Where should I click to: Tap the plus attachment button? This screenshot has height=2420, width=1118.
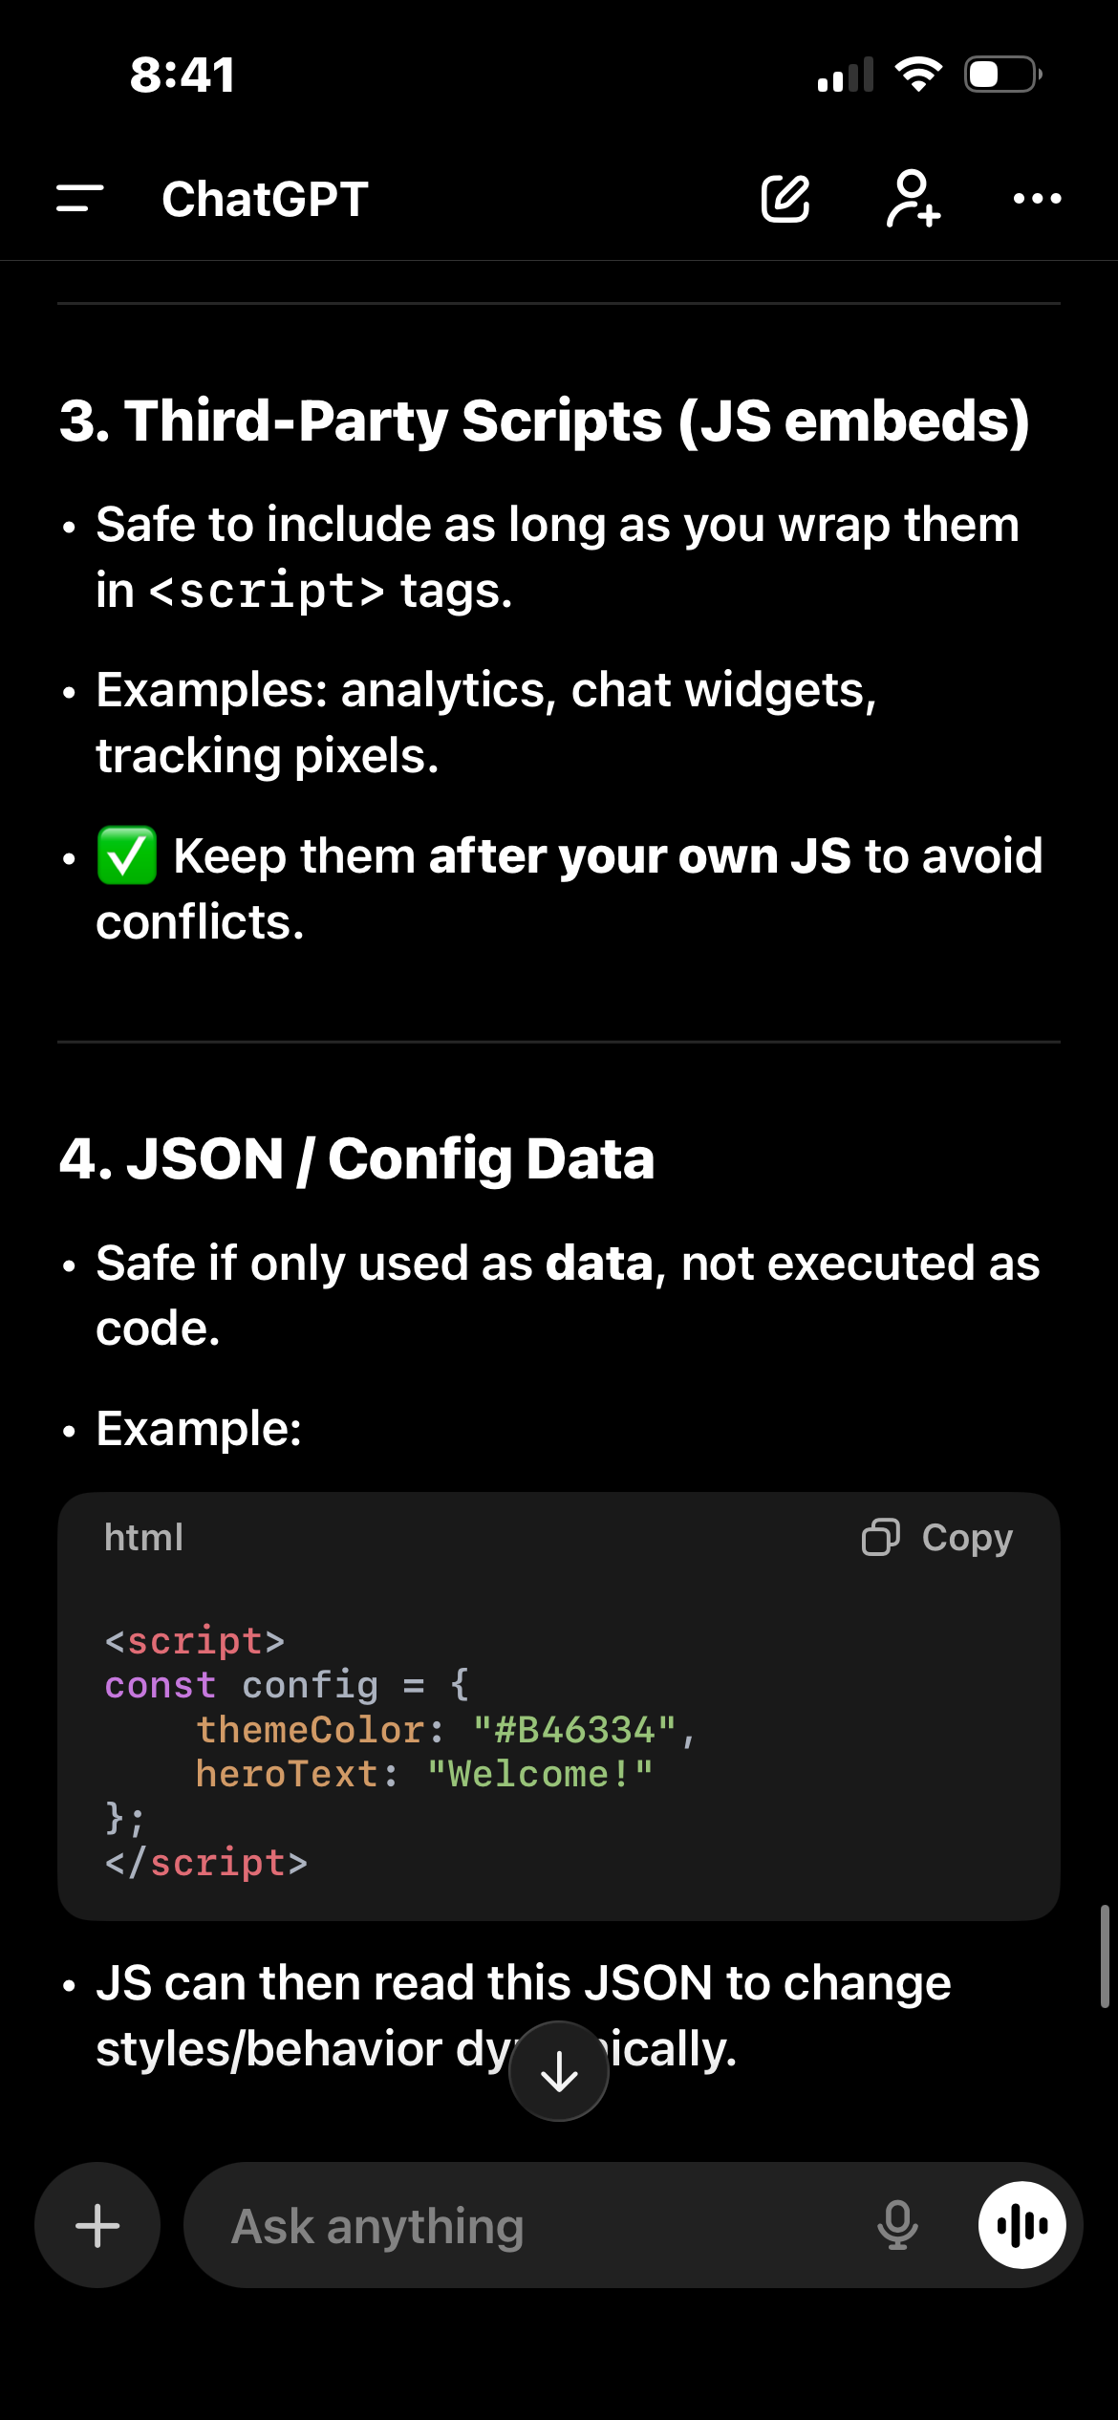(97, 2225)
